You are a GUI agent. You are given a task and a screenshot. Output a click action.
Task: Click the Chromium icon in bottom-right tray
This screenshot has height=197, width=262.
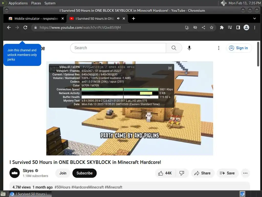(x=242, y=194)
